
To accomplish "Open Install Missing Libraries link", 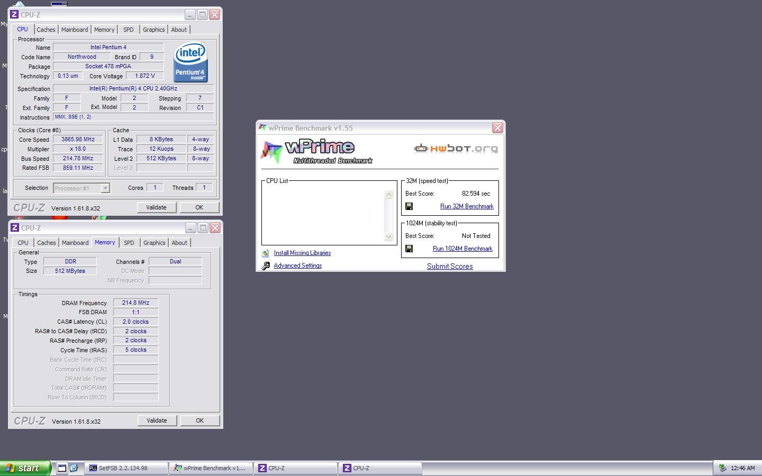I will (x=302, y=253).
